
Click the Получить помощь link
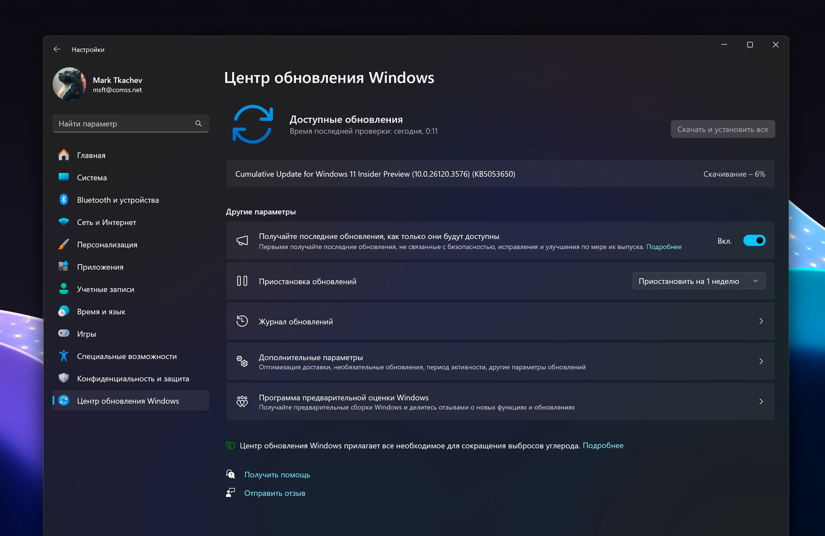[277, 474]
